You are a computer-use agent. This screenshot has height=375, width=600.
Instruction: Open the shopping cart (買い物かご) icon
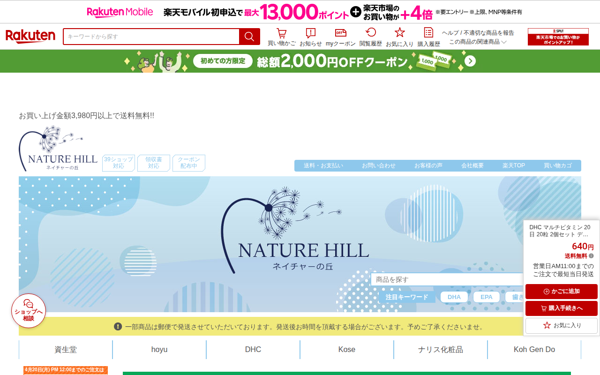(x=282, y=37)
